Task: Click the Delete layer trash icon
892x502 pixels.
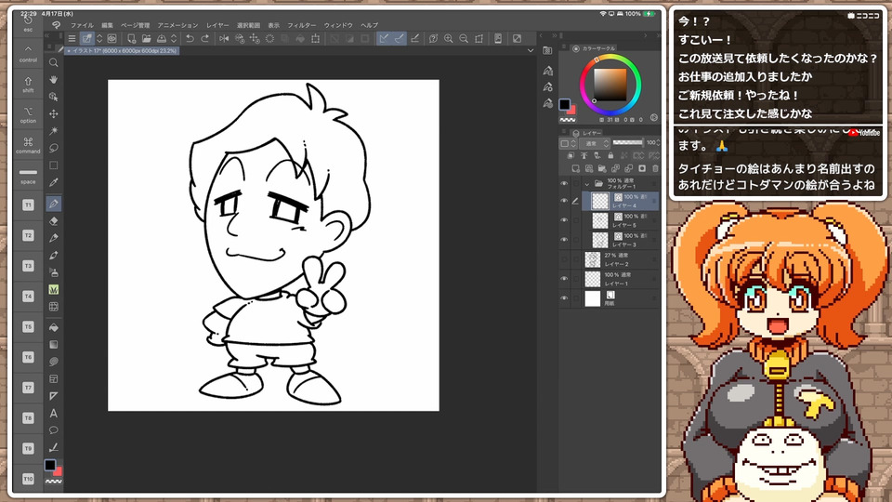Action: pos(655,168)
